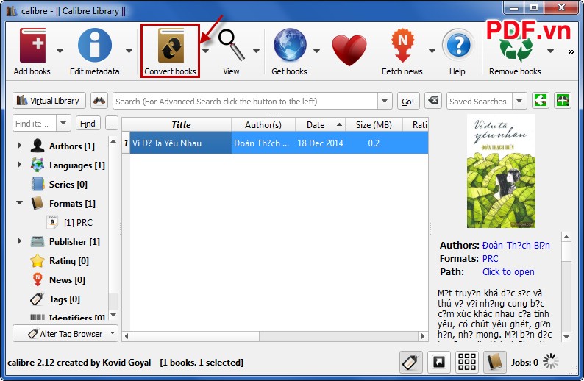Toggle Tag Browser panel in status bar
This screenshot has height=381, width=584.
tap(411, 362)
